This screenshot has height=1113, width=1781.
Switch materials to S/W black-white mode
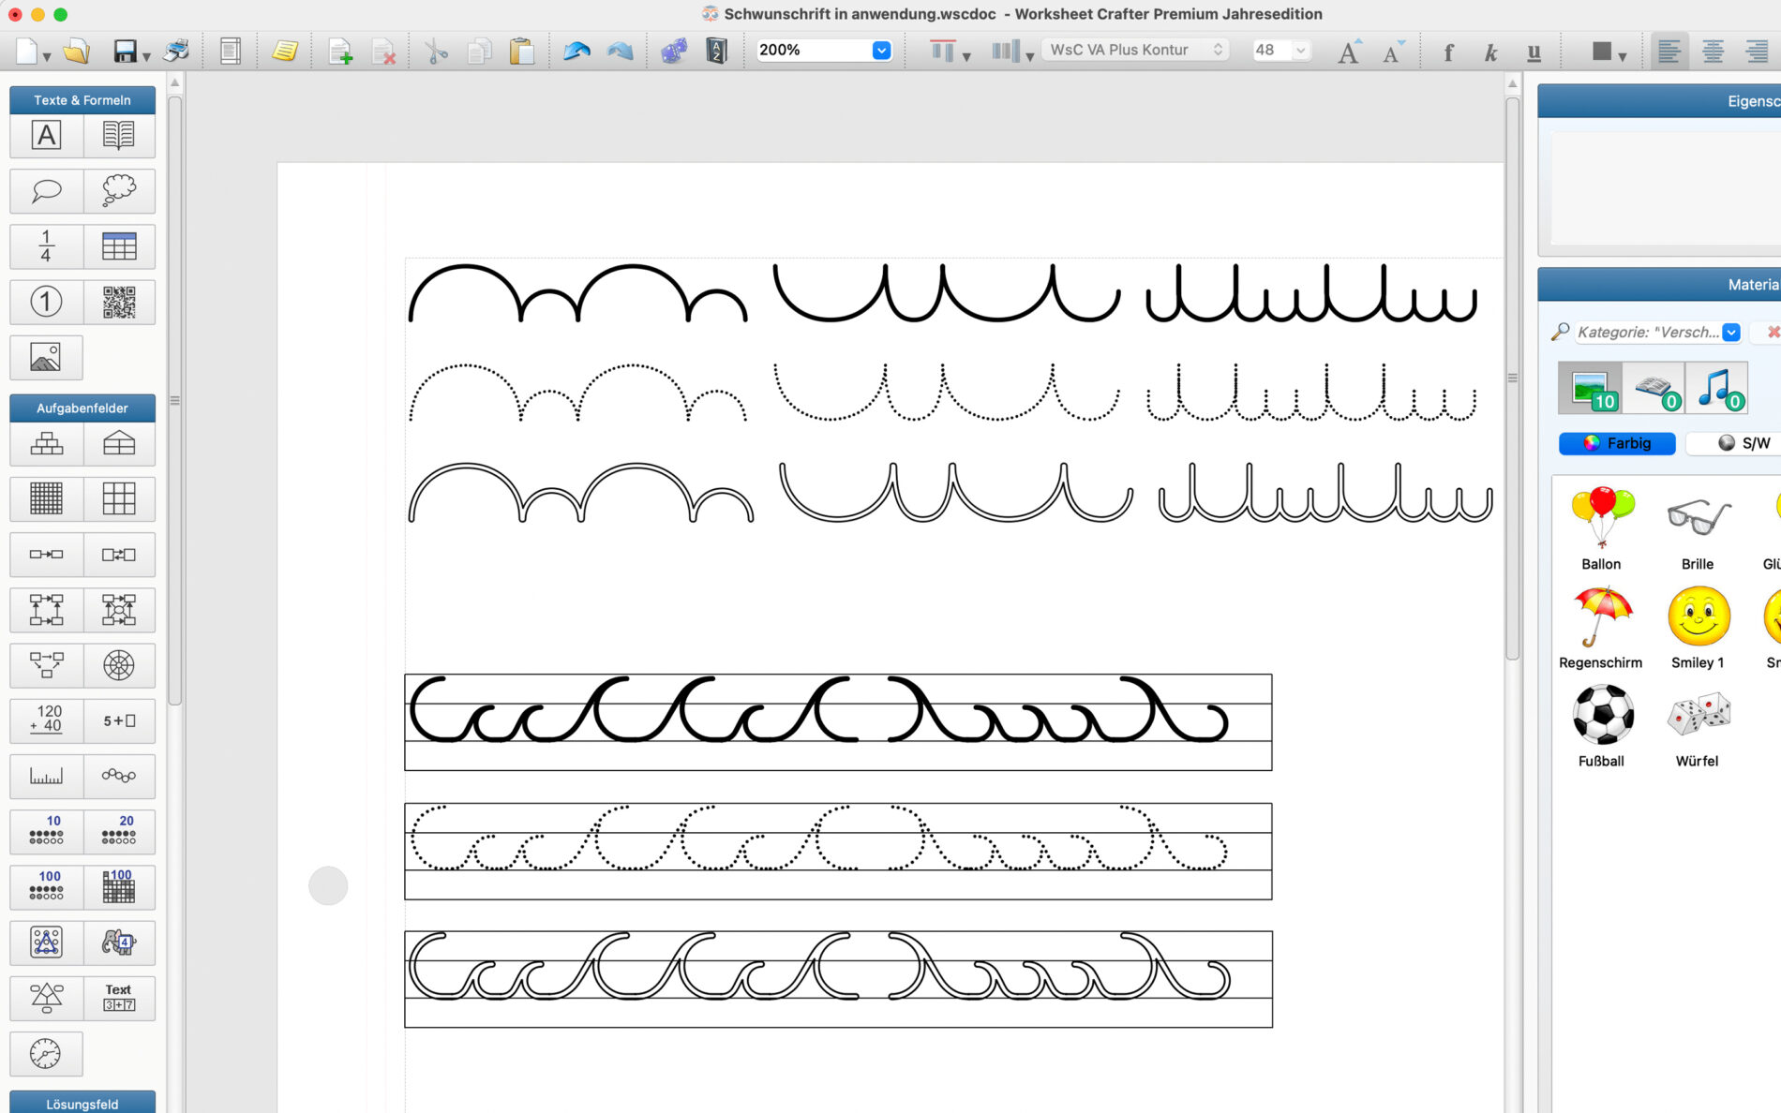pyautogui.click(x=1742, y=443)
